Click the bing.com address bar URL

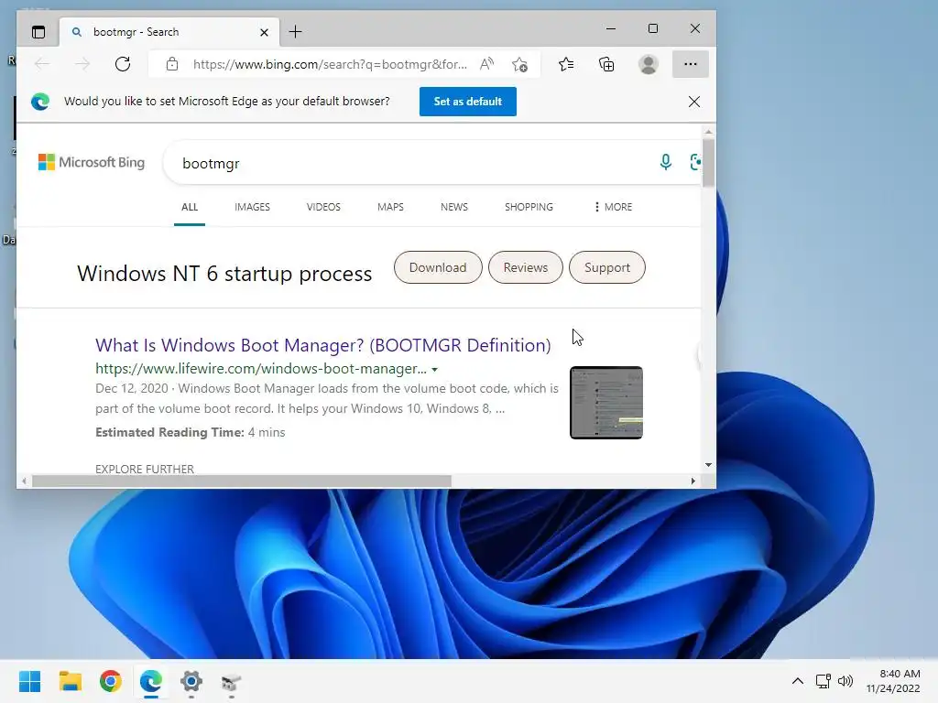[x=330, y=64]
